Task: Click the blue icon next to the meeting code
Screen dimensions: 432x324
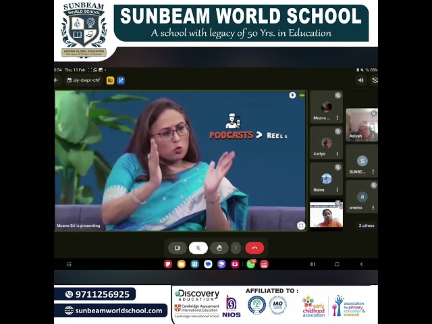Action: [121, 80]
